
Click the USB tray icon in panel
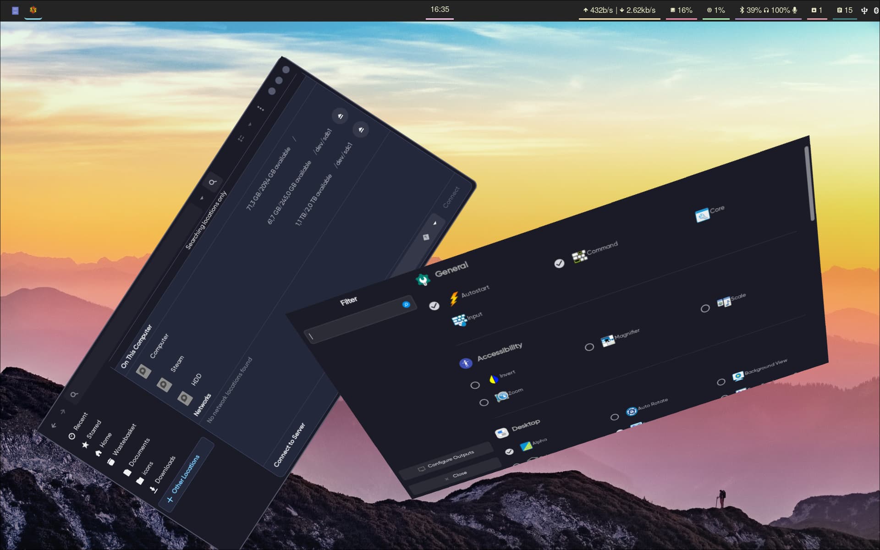tap(864, 10)
